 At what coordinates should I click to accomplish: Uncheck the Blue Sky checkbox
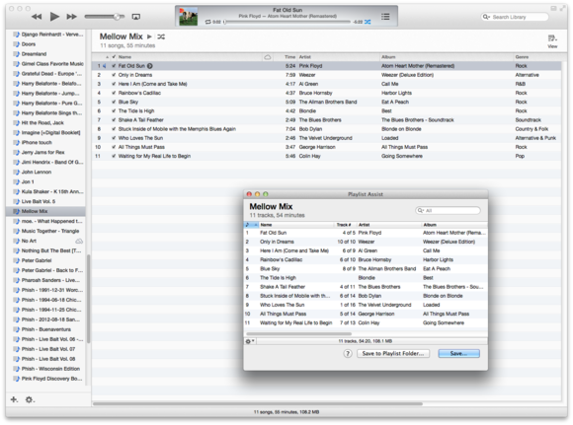click(114, 102)
